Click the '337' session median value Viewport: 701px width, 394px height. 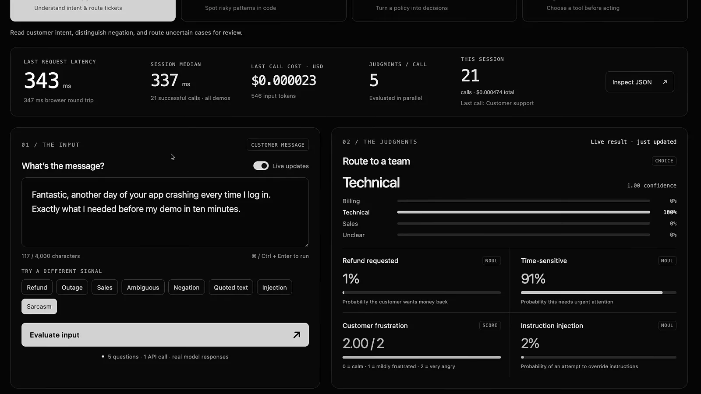coord(164,81)
